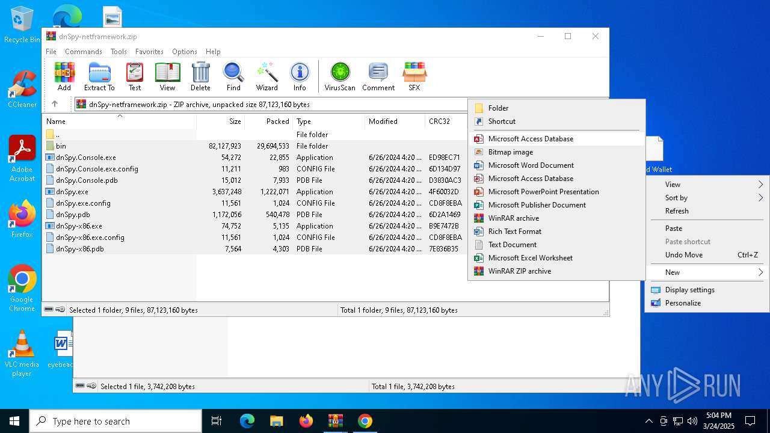Click WinRAR icon in the taskbar
Screen dimensions: 770x433
[335, 421]
